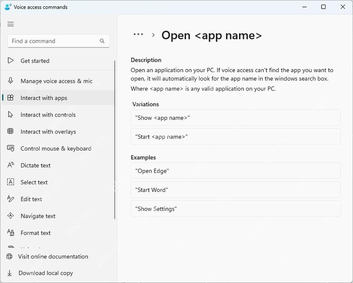The width and height of the screenshot is (353, 283).
Task: Open Manage voice access & mic
Action: point(58,81)
